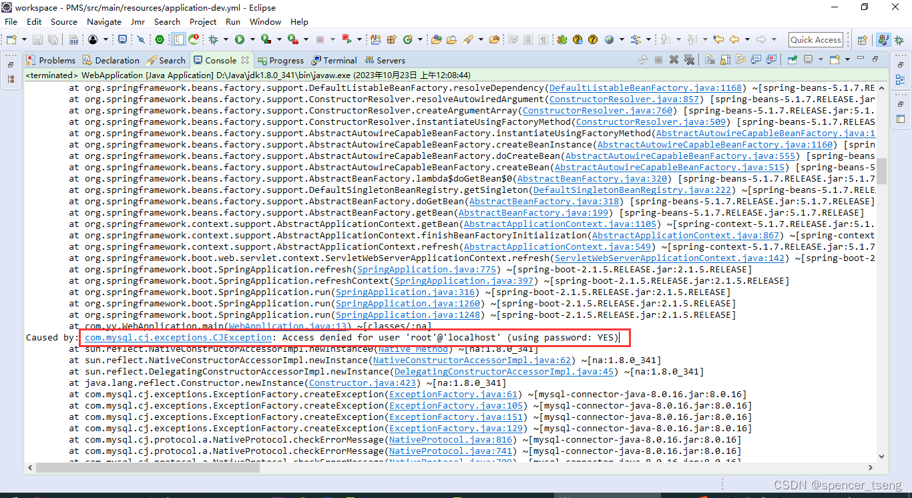Open the Run button dropdown arrow
Image resolution: width=912 pixels, height=498 pixels.
pyautogui.click(x=252, y=39)
